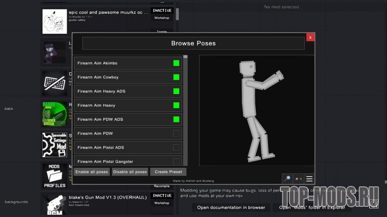Open the hamburger menu under the pose preview
This screenshot has width=387, height=217.
[x=310, y=179]
